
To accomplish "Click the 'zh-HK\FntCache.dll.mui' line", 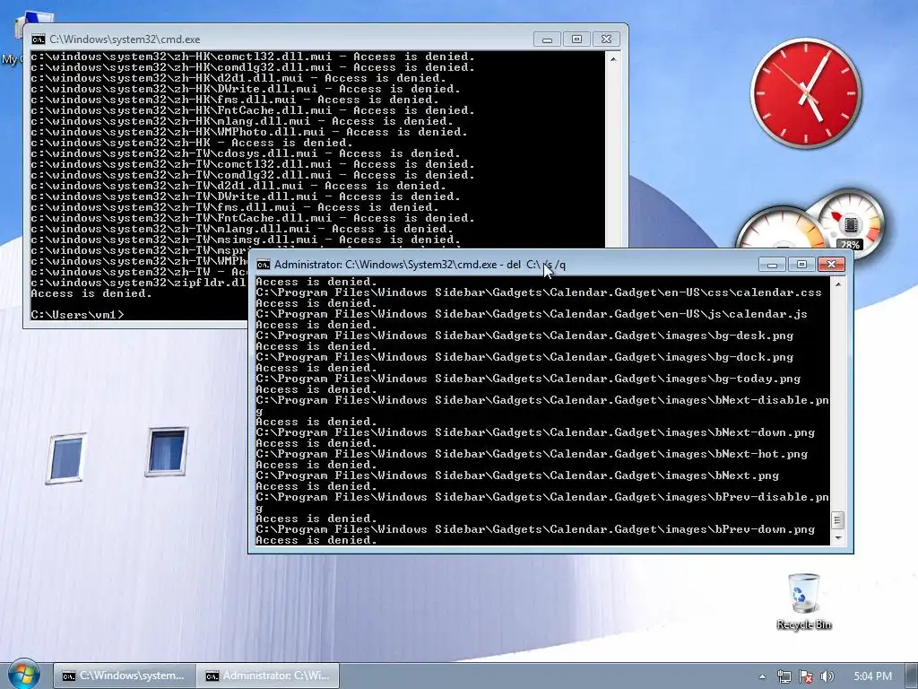I will click(x=252, y=110).
